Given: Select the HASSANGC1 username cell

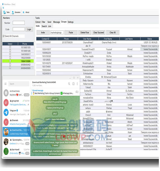Looking at the screenshot, I should pyautogui.click(x=88, y=146).
